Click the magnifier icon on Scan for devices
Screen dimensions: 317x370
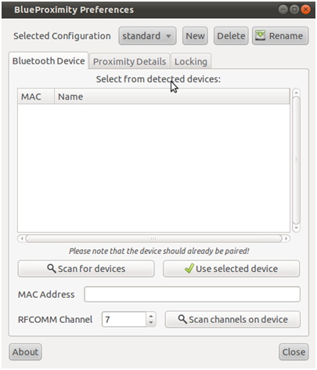click(52, 269)
